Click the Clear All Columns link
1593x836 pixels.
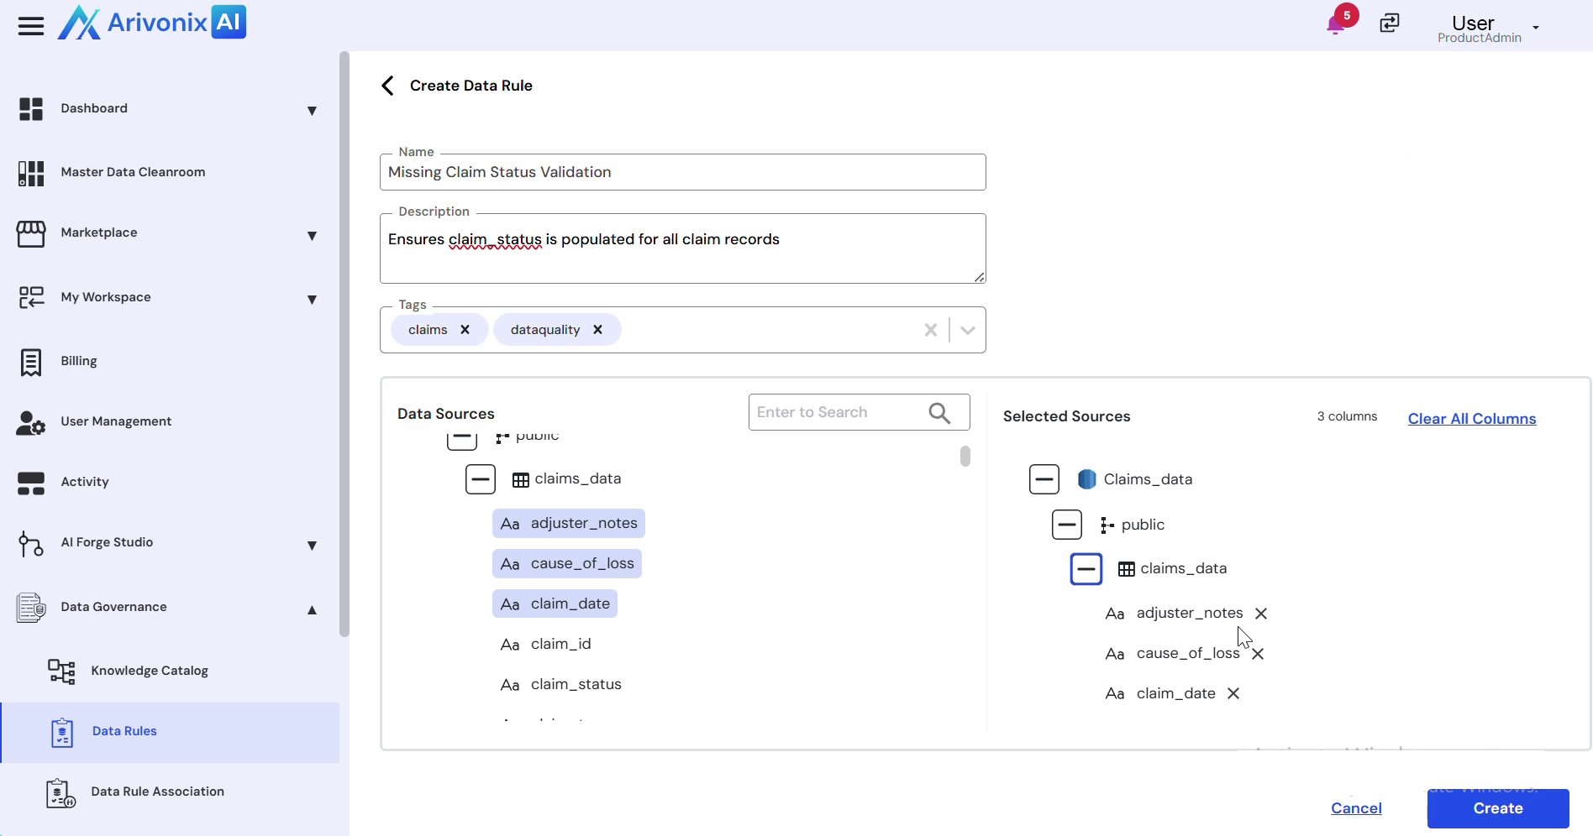point(1471,419)
